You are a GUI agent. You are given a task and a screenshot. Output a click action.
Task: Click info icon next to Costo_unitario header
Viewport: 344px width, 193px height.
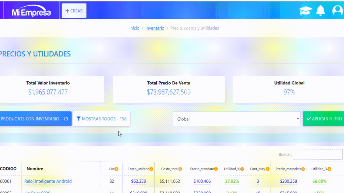[151, 169]
